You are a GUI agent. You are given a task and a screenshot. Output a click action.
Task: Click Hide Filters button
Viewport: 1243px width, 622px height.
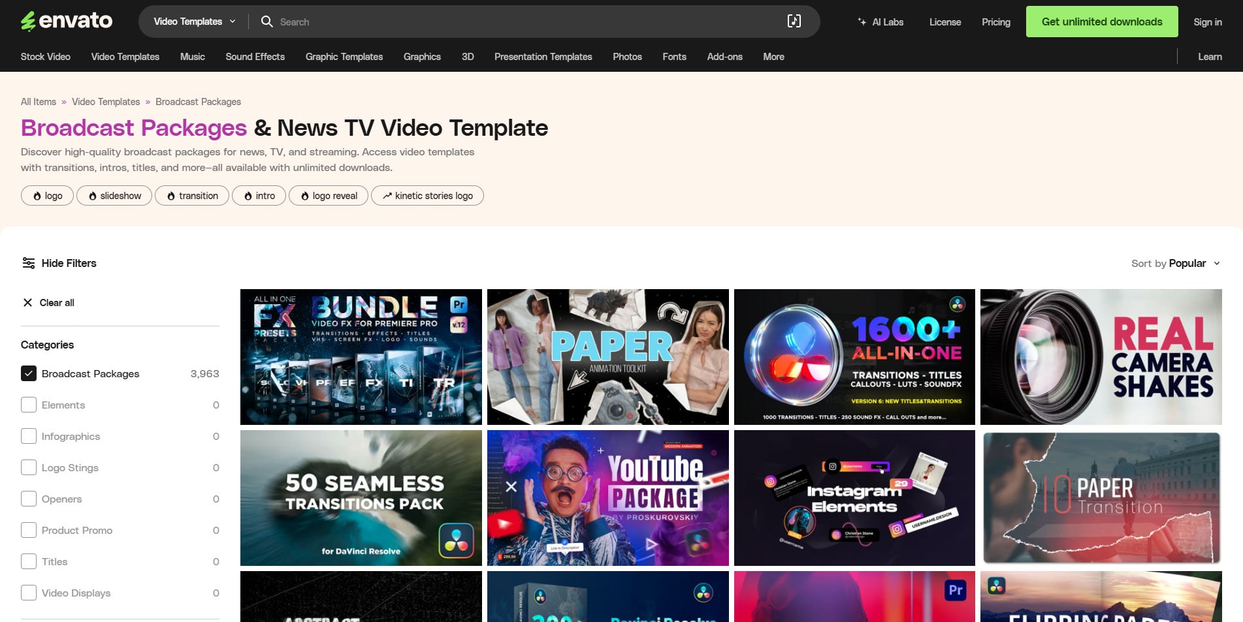[x=59, y=263]
